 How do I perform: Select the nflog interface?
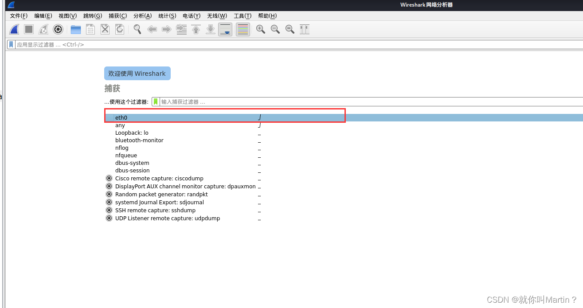122,148
